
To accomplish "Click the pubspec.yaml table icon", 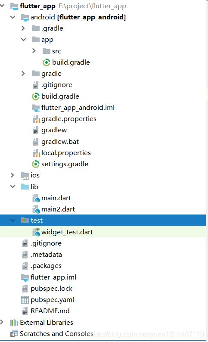I will tap(25, 300).
